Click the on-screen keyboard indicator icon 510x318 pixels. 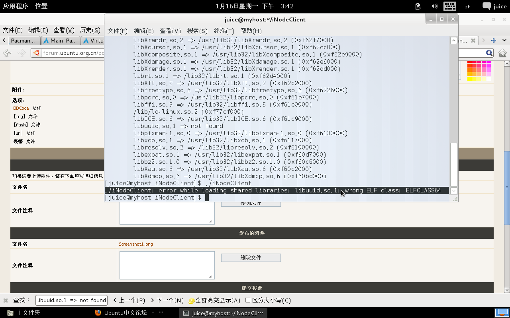(x=450, y=6)
